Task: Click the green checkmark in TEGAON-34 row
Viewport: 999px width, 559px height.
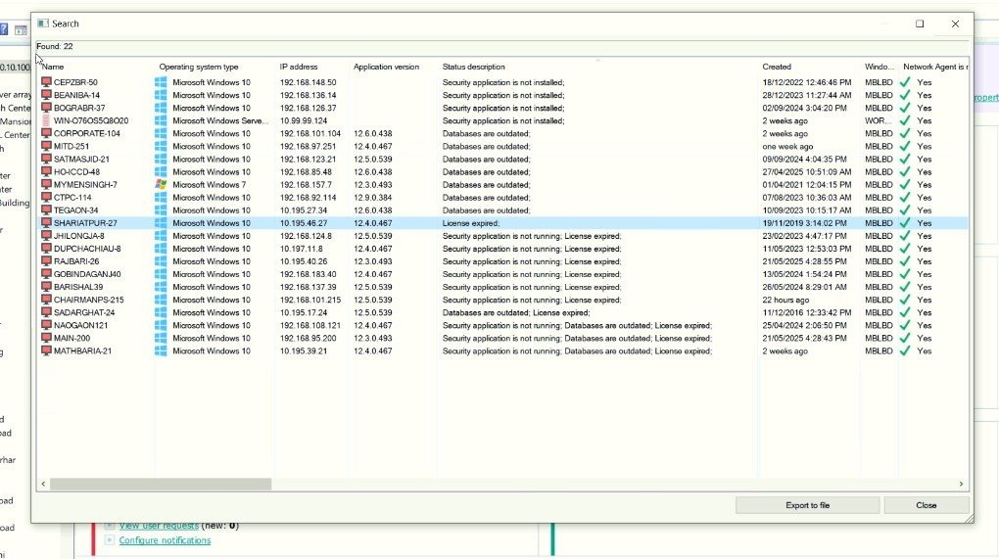Action: 905,210
